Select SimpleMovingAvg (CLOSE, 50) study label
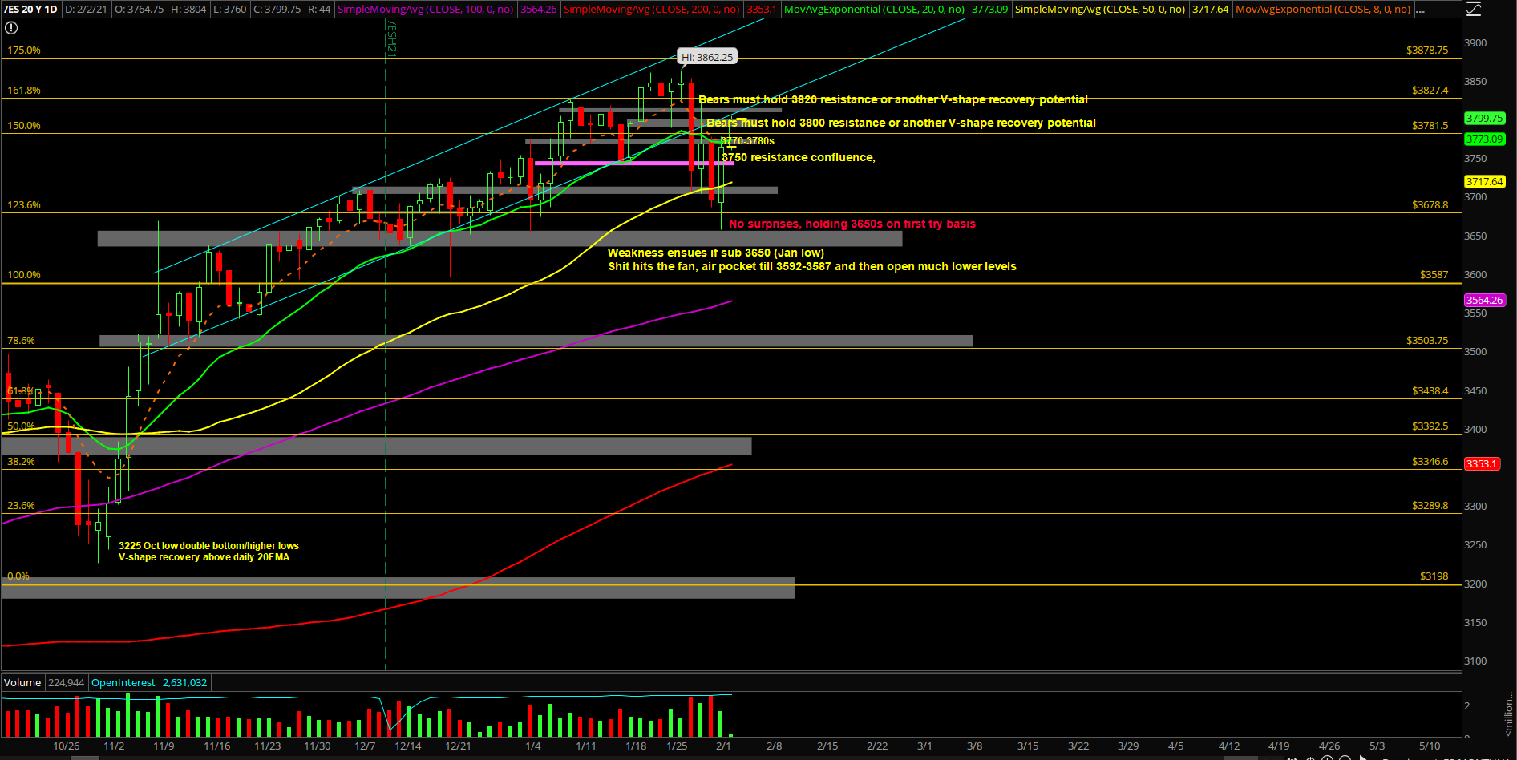The image size is (1517, 760). click(1099, 10)
